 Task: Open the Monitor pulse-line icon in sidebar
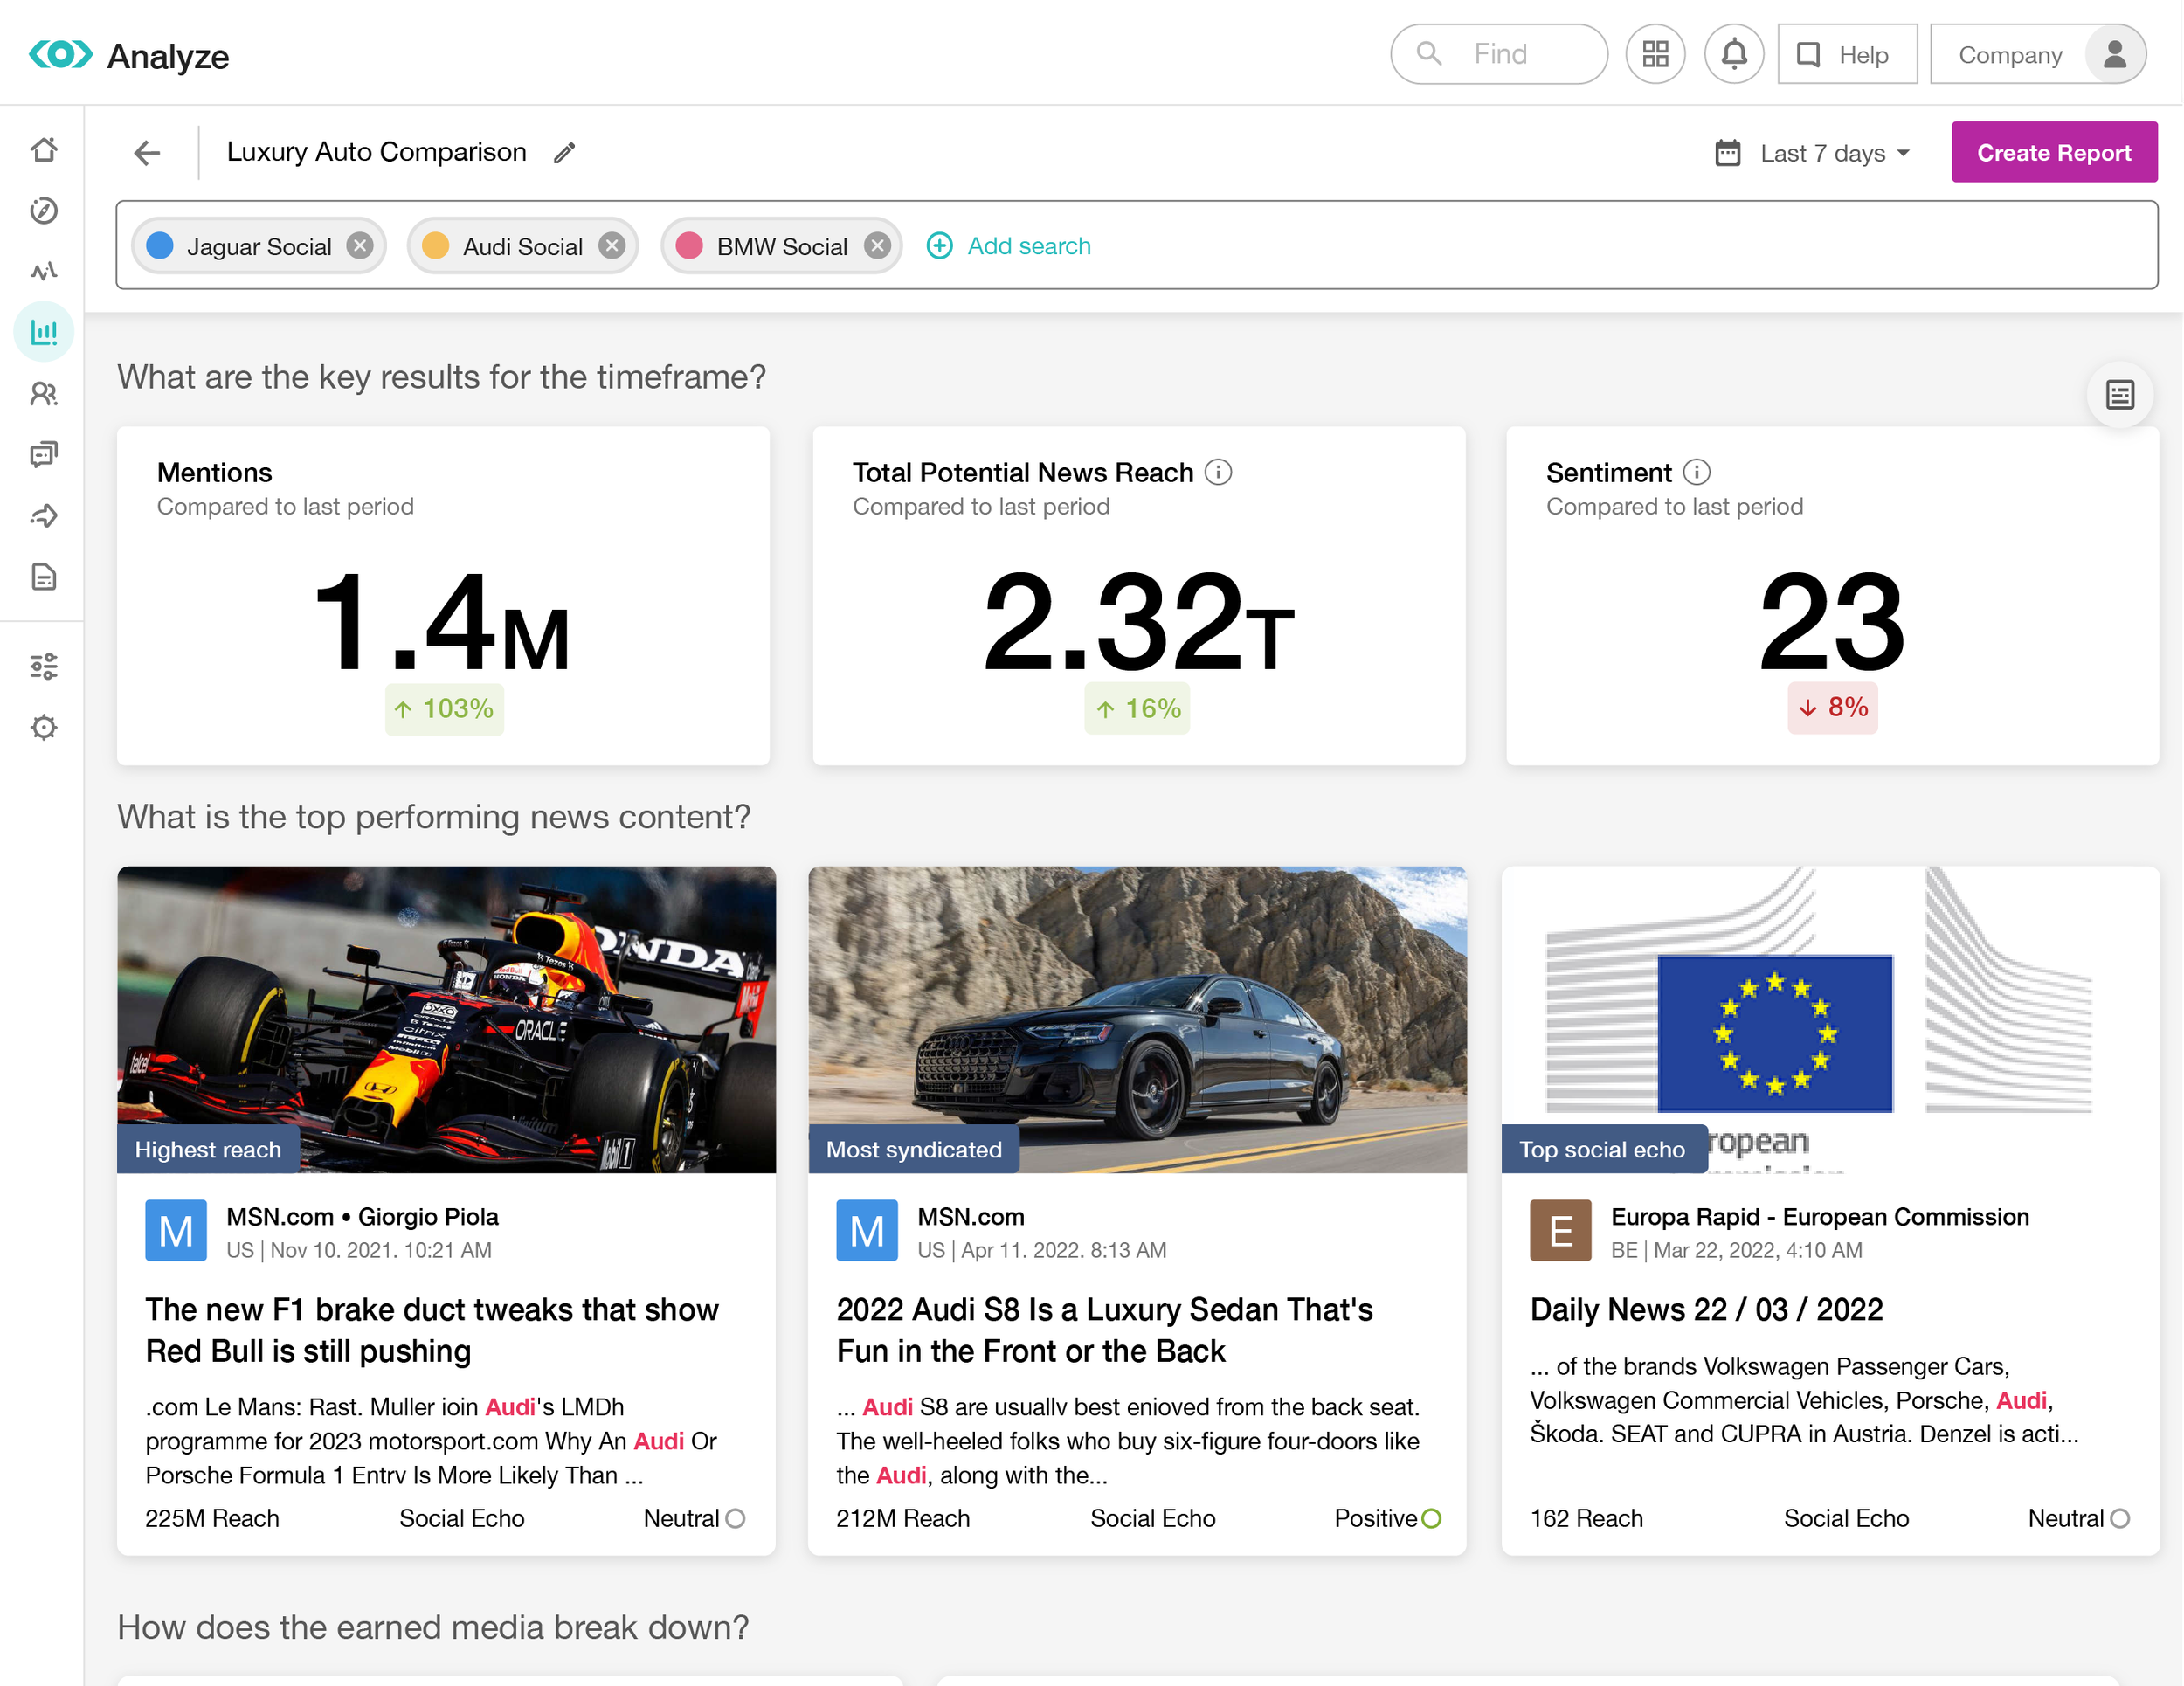tap(43, 271)
